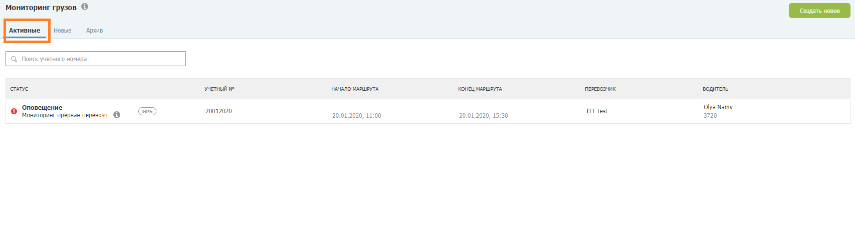Click Мониторинг прерван перевозч... description
Screen dimensions: 855x240
pyautogui.click(x=67, y=115)
